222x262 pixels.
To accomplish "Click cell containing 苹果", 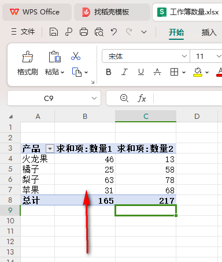I will click(38, 190).
